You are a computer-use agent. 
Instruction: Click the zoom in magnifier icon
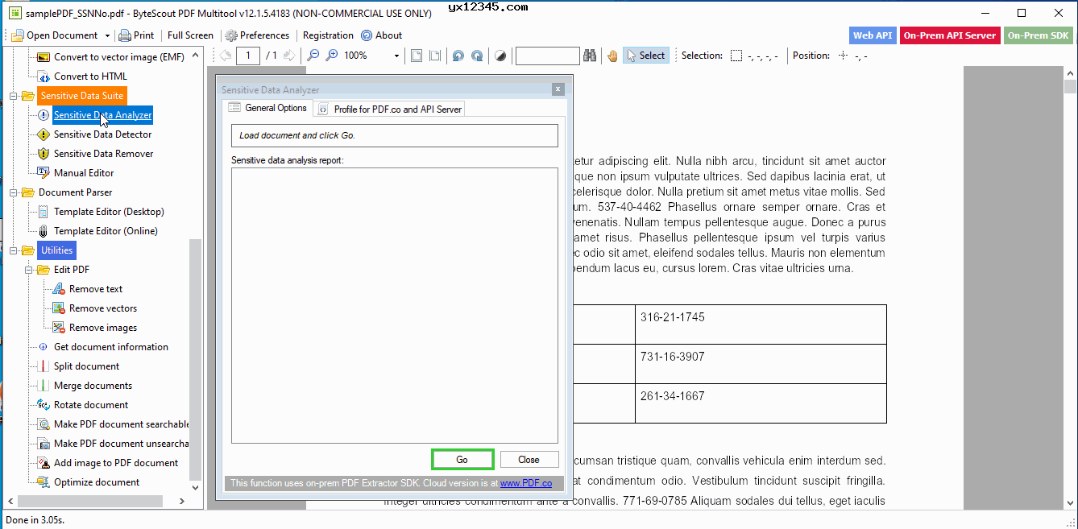tap(331, 56)
